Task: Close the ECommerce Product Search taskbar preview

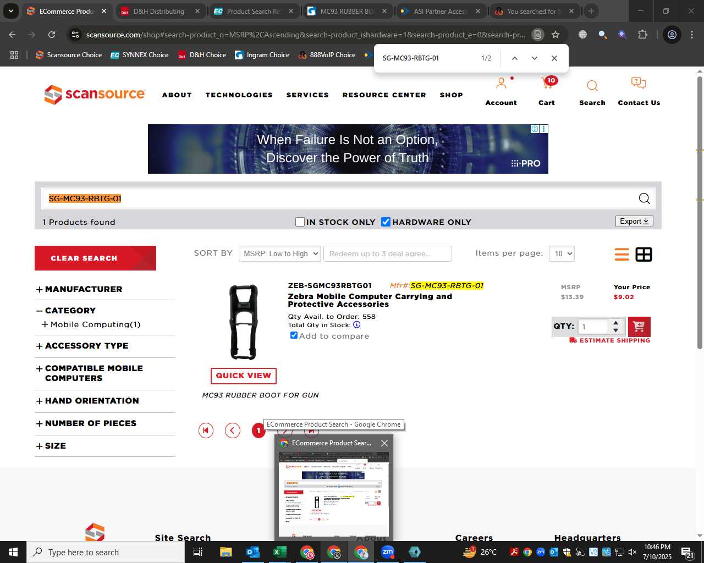Action: 384,443
